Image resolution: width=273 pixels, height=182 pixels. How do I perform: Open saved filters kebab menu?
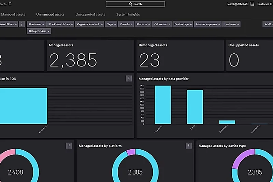(x=22, y=25)
